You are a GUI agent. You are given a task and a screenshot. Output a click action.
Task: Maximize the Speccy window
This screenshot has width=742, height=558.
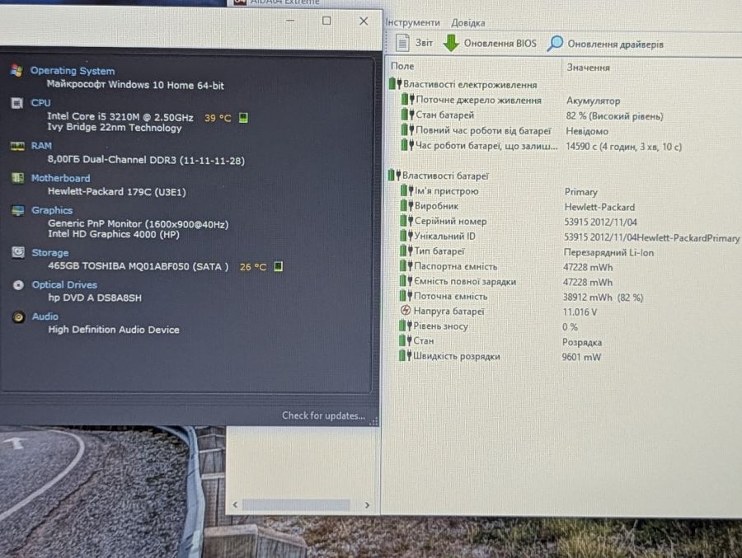(326, 21)
